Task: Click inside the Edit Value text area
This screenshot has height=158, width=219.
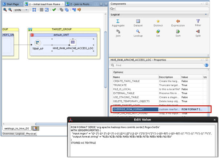Action: (x=142, y=141)
